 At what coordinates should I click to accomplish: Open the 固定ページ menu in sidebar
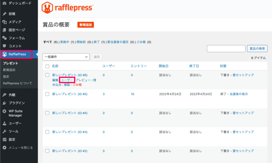point(17,30)
